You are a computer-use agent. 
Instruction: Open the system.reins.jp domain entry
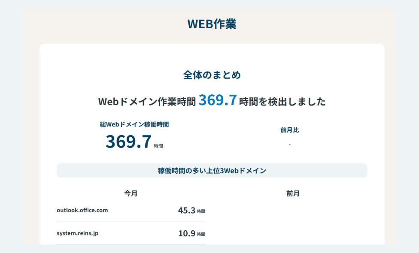pos(79,233)
